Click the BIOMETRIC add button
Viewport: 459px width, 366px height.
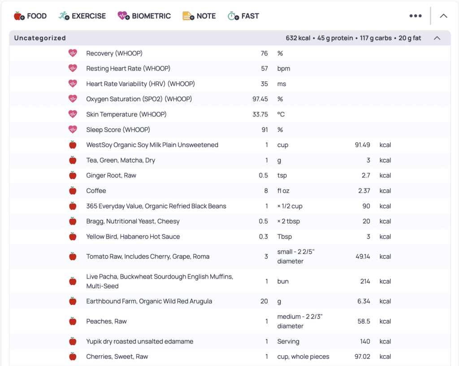point(144,16)
